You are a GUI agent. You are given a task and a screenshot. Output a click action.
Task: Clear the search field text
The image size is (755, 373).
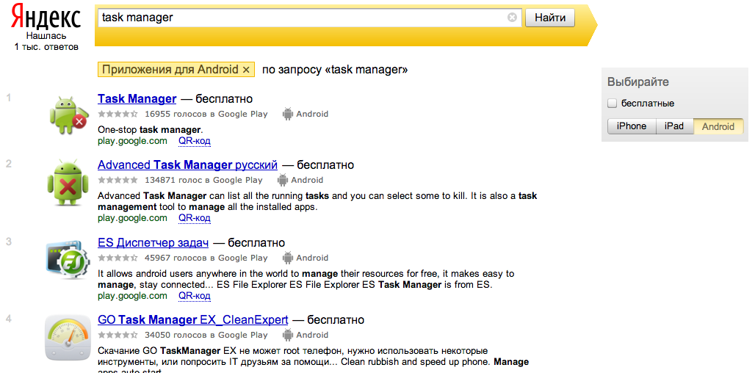coord(512,18)
